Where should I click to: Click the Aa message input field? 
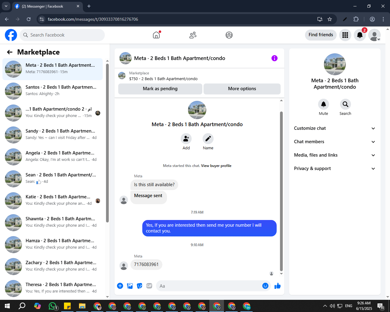click(208, 286)
